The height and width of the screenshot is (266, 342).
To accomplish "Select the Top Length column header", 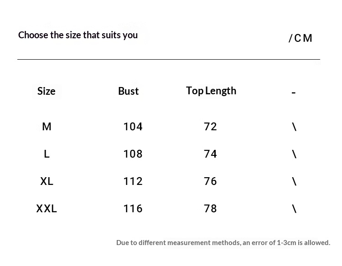I will 211,91.
